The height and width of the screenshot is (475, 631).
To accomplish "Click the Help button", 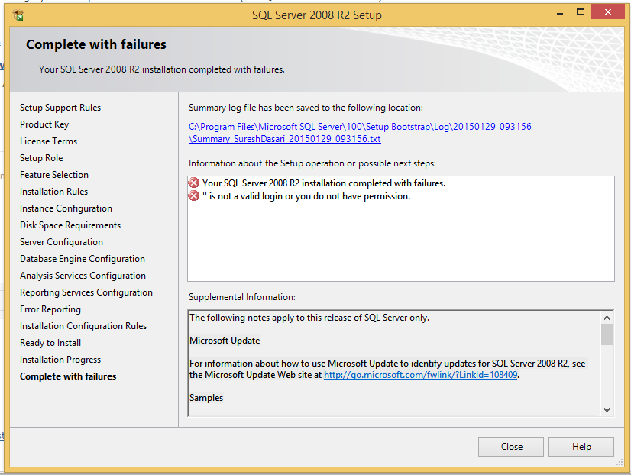I will (x=581, y=447).
